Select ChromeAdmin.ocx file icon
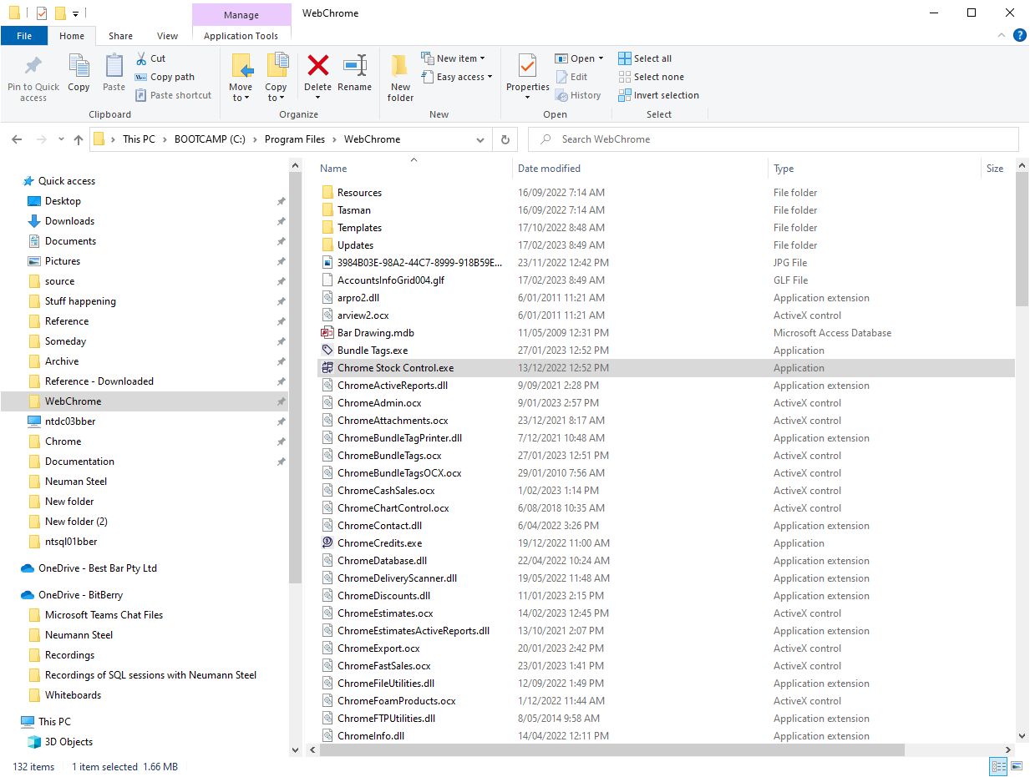This screenshot has width=1030, height=777. click(327, 403)
